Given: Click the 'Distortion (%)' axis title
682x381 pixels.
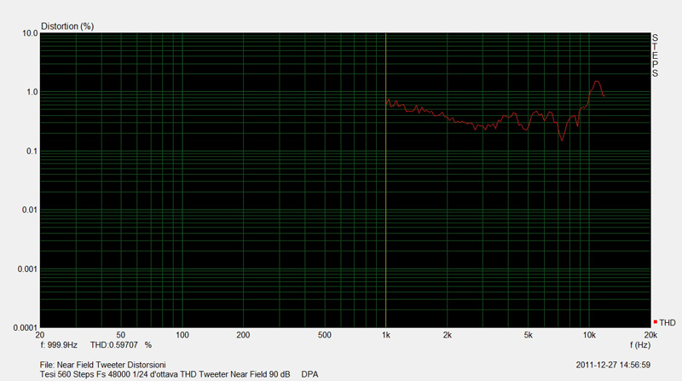Looking at the screenshot, I should tap(67, 26).
